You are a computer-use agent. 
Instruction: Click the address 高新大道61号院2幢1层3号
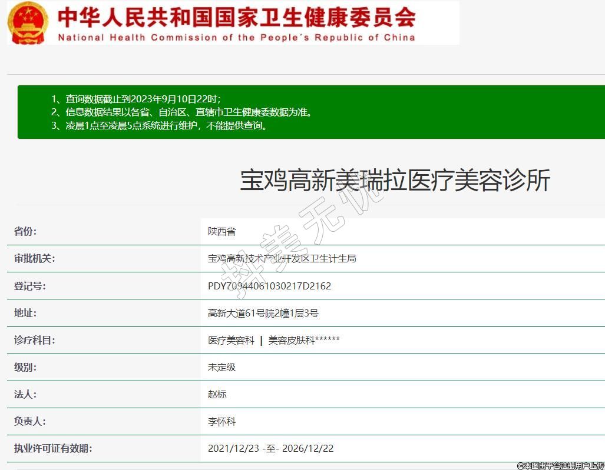pyautogui.click(x=263, y=313)
